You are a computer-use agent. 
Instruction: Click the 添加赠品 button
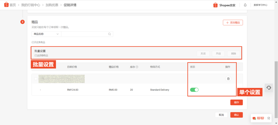point(233,23)
